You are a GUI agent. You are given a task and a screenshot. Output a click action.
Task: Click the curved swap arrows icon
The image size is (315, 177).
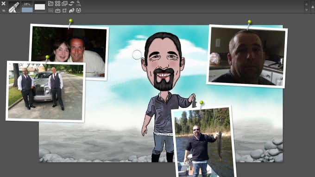coord(71,3)
